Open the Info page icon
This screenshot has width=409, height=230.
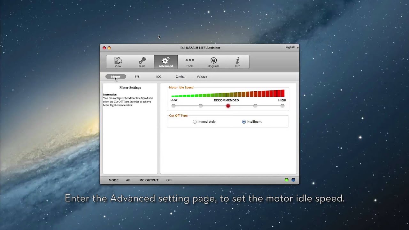click(x=237, y=60)
